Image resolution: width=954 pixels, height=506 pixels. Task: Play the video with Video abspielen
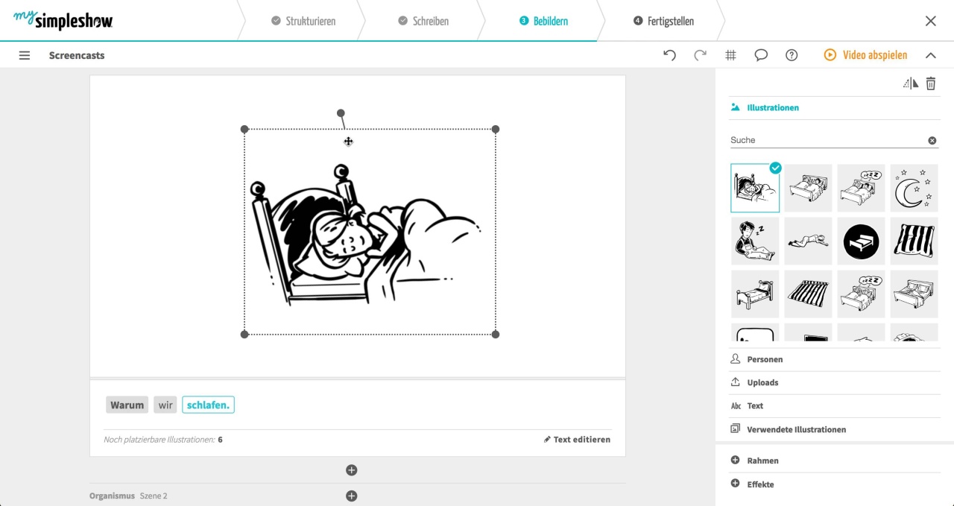pyautogui.click(x=865, y=55)
